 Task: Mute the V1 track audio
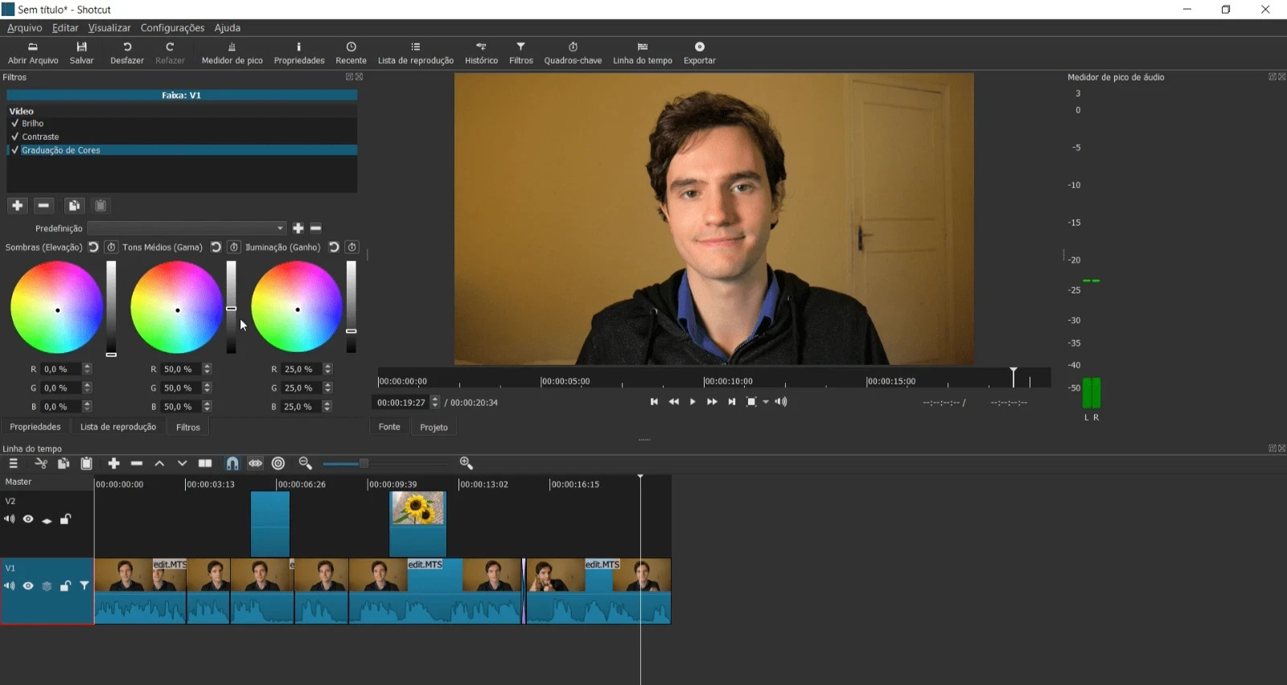click(x=10, y=586)
